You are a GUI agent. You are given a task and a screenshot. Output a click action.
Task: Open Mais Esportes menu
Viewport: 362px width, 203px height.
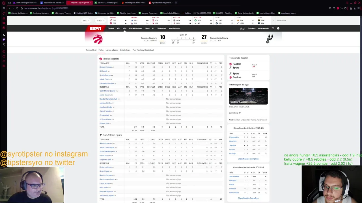point(174,28)
